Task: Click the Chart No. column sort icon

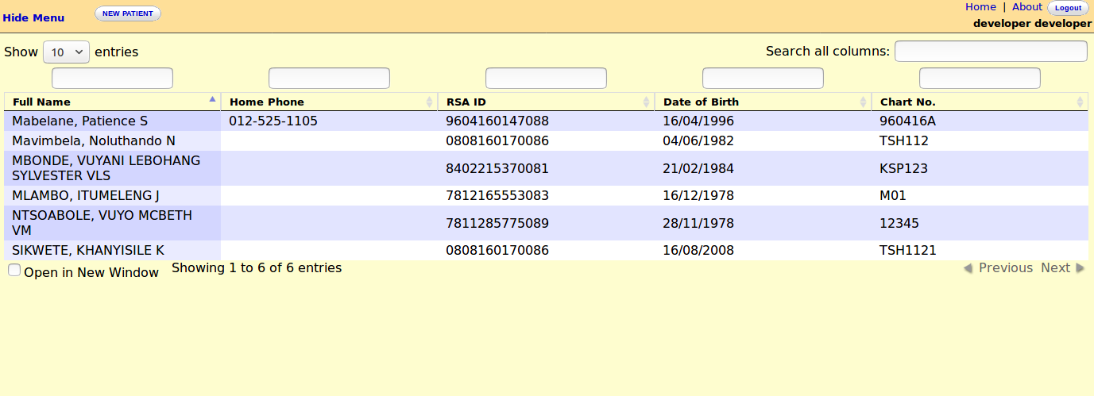Action: (x=1080, y=102)
